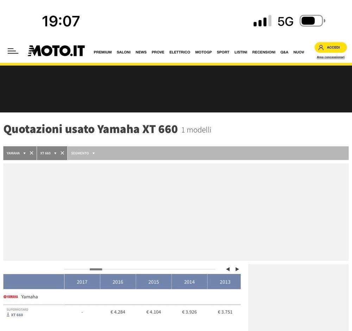
Task: Open the LISTINI menu item
Action: pyautogui.click(x=241, y=52)
